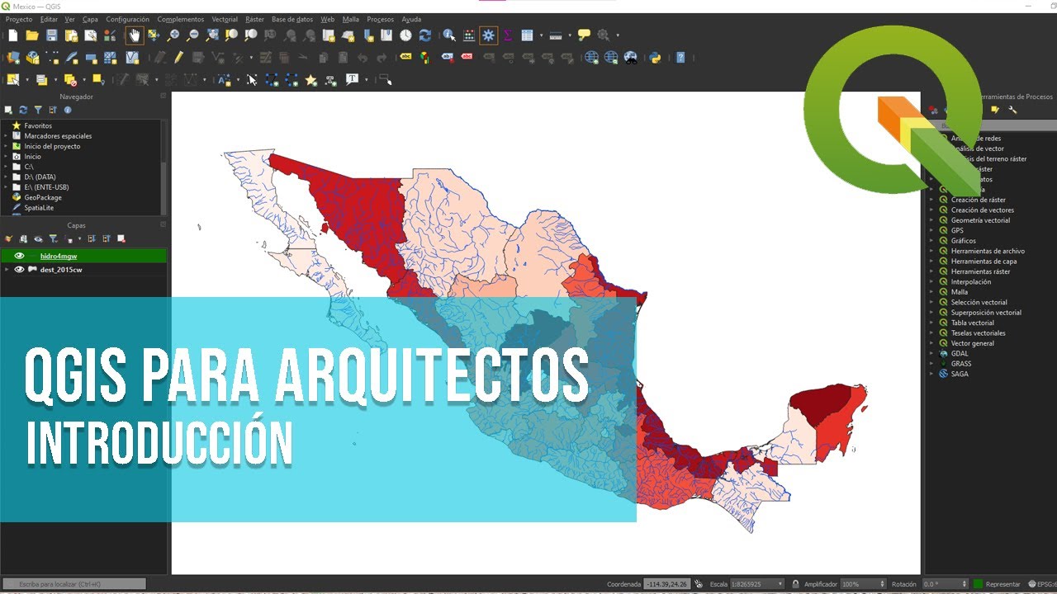Open the Processing Toolbox gear icon

click(488, 35)
